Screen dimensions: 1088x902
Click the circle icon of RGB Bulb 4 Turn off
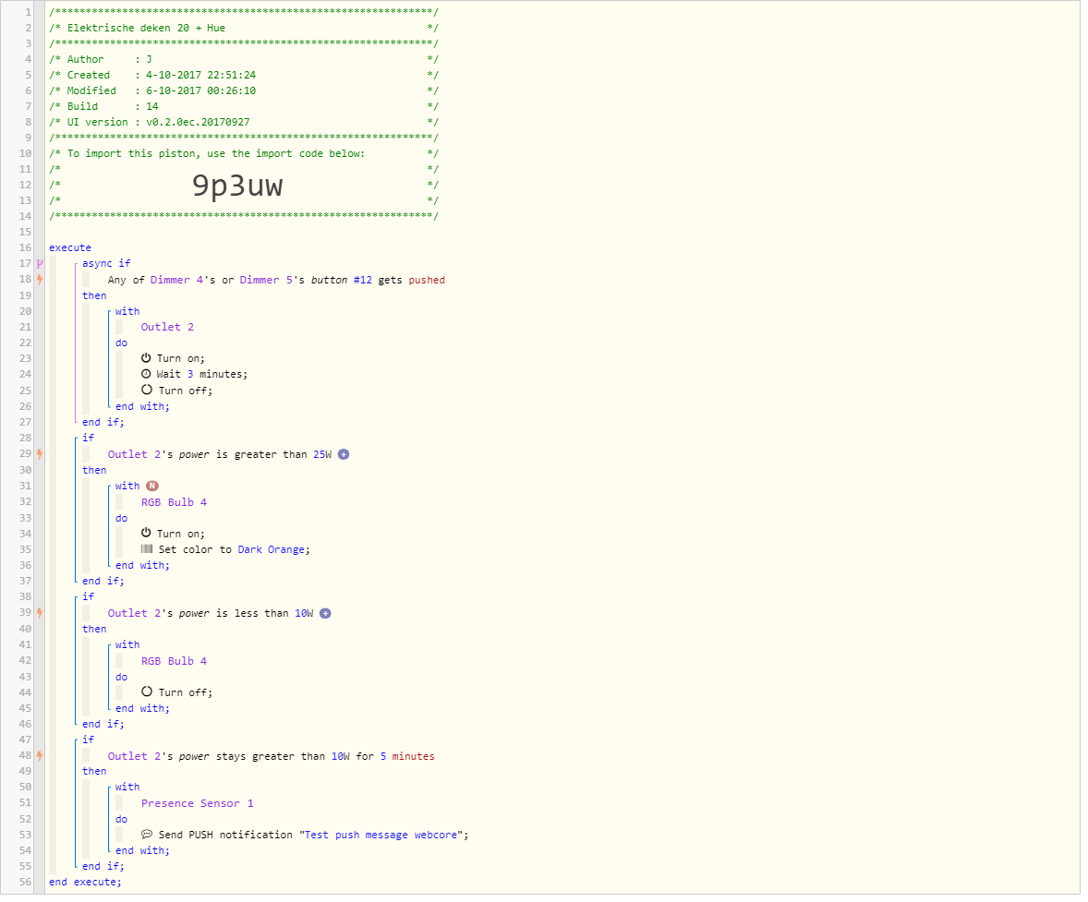pyautogui.click(x=147, y=692)
